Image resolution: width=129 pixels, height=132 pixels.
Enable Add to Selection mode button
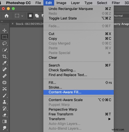click(x=37, y=16)
